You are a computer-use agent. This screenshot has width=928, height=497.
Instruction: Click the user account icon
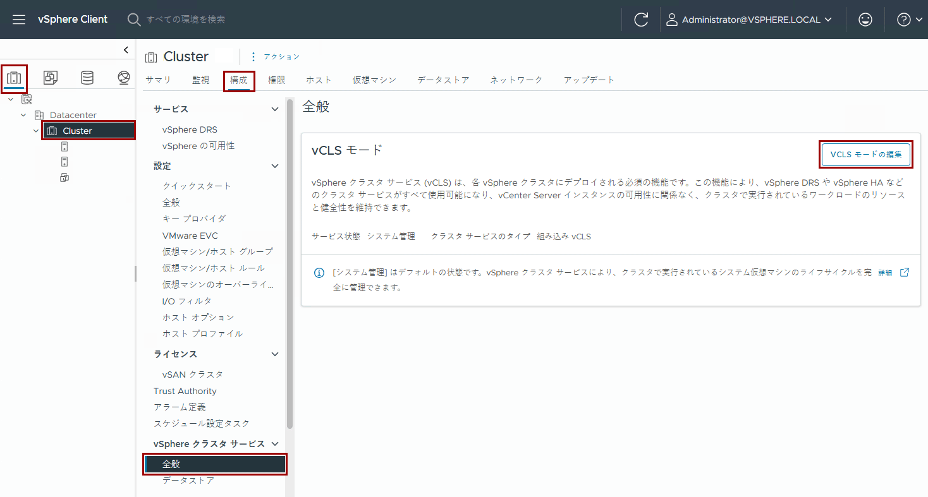(672, 20)
